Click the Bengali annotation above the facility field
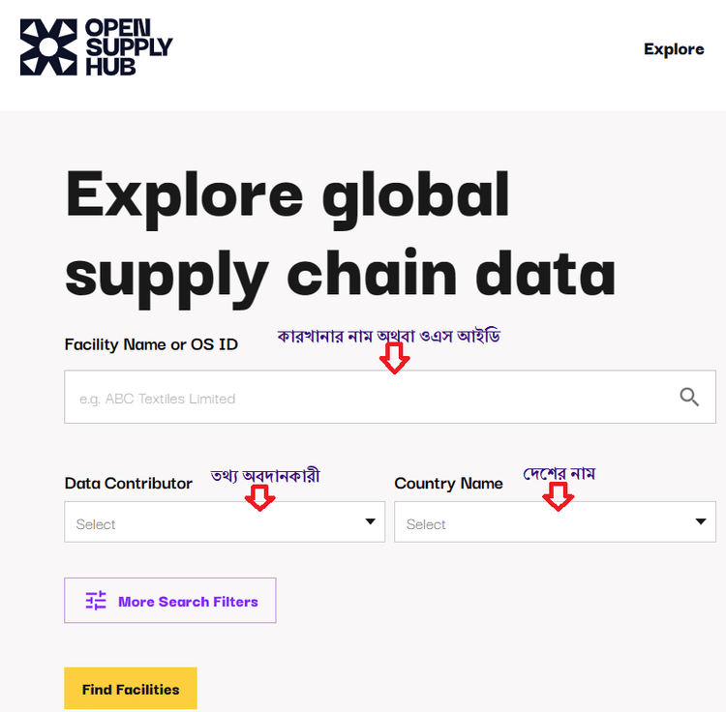The width and height of the screenshot is (726, 712). coord(388,338)
